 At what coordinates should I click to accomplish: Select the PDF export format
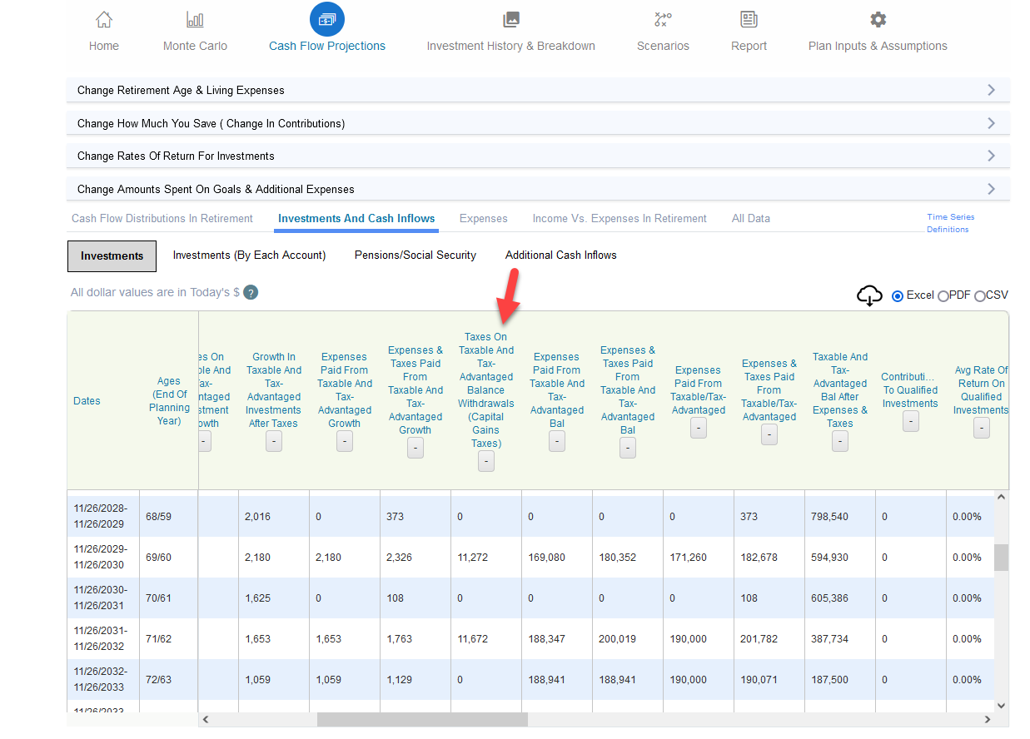click(x=943, y=295)
